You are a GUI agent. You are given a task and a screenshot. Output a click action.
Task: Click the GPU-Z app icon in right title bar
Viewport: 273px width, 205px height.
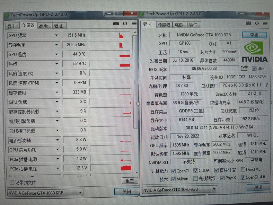142,13
